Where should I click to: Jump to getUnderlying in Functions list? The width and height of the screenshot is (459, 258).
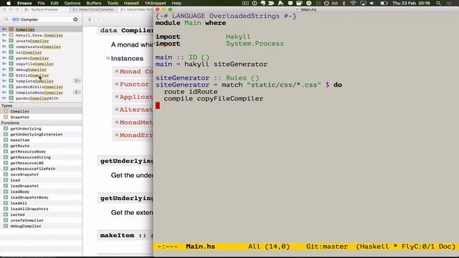click(x=41, y=128)
